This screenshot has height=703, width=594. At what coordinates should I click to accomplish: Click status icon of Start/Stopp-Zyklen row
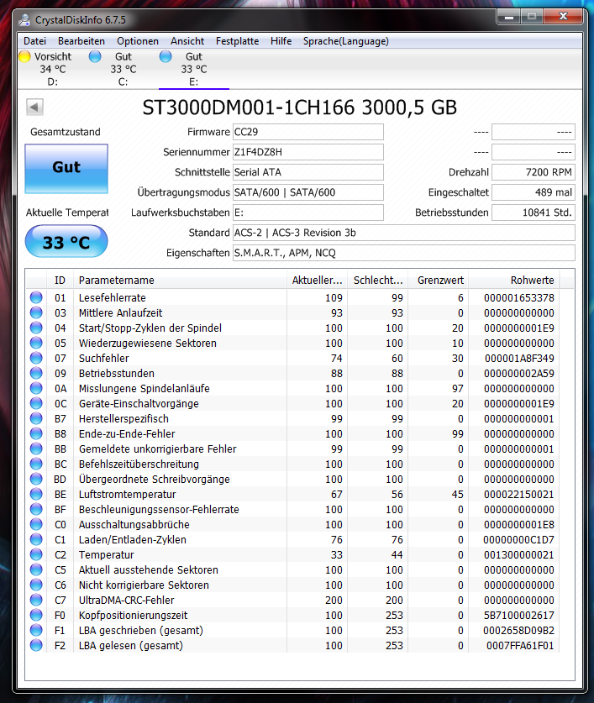(36, 328)
